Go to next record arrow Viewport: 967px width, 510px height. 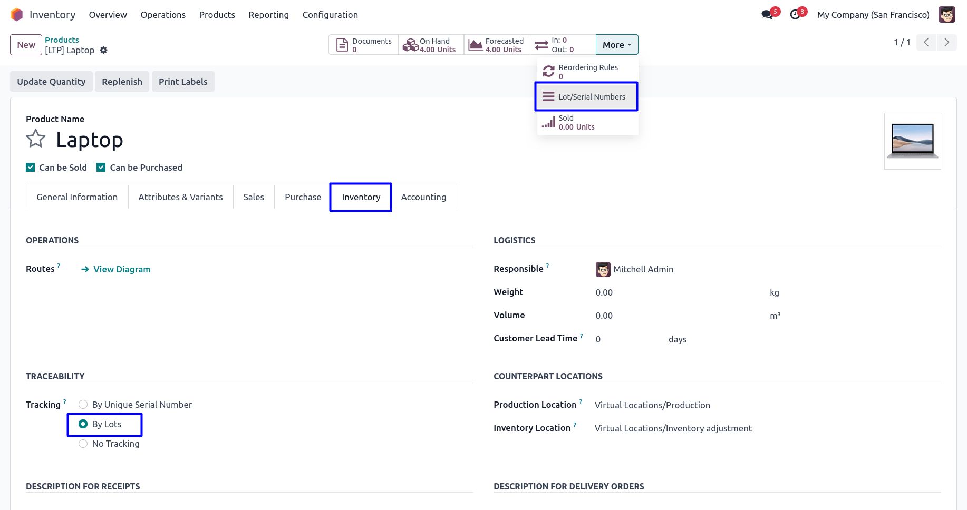coord(946,42)
